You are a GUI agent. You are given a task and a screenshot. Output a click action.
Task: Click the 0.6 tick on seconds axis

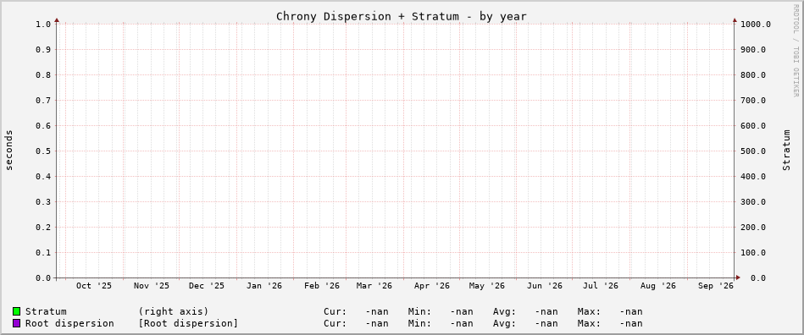pyautogui.click(x=43, y=125)
